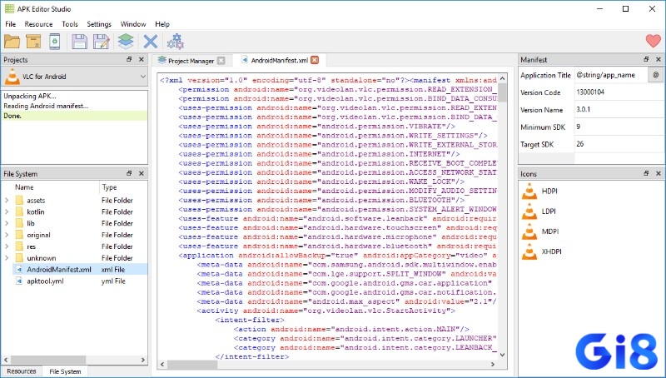The width and height of the screenshot is (666, 378).
Task: Switch to the File System bottom tab
Action: pyautogui.click(x=65, y=371)
